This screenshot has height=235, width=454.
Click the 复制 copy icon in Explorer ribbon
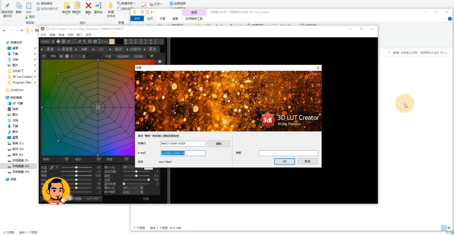click(x=18, y=5)
